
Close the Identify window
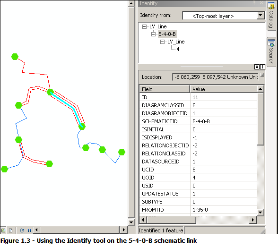tap(261, 3)
